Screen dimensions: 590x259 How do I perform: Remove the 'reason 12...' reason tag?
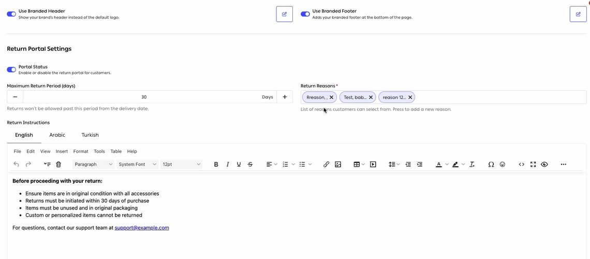(410, 97)
